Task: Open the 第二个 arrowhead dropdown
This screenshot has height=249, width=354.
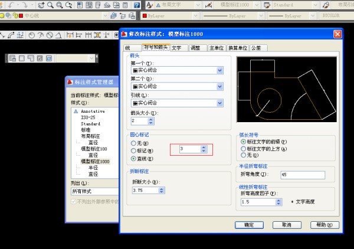Action: tap(177, 86)
